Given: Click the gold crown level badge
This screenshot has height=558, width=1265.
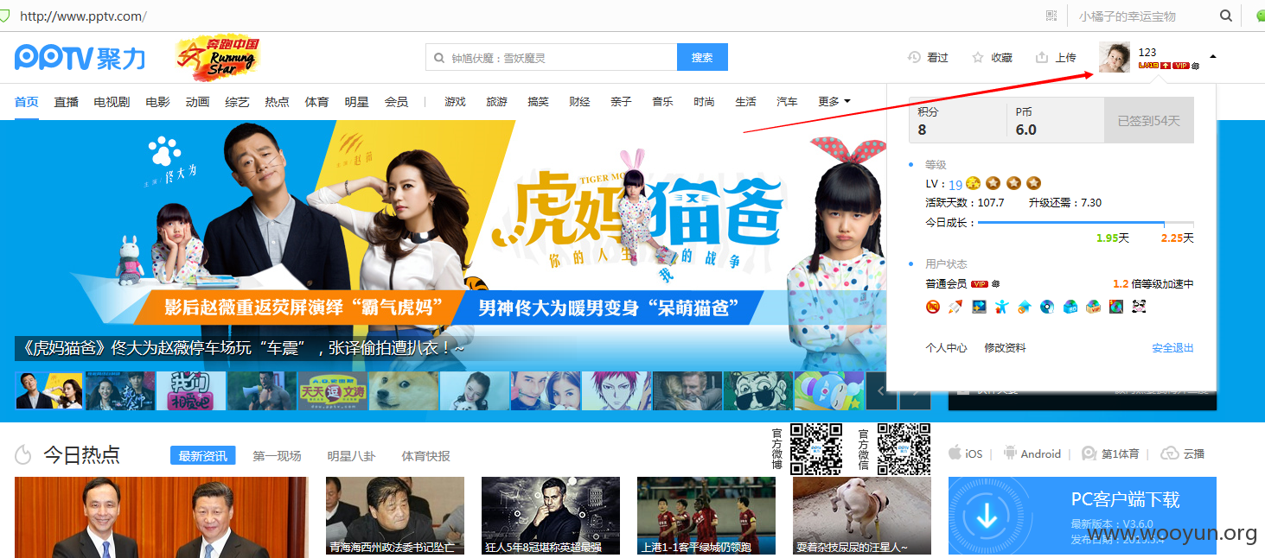Looking at the screenshot, I should point(973,183).
